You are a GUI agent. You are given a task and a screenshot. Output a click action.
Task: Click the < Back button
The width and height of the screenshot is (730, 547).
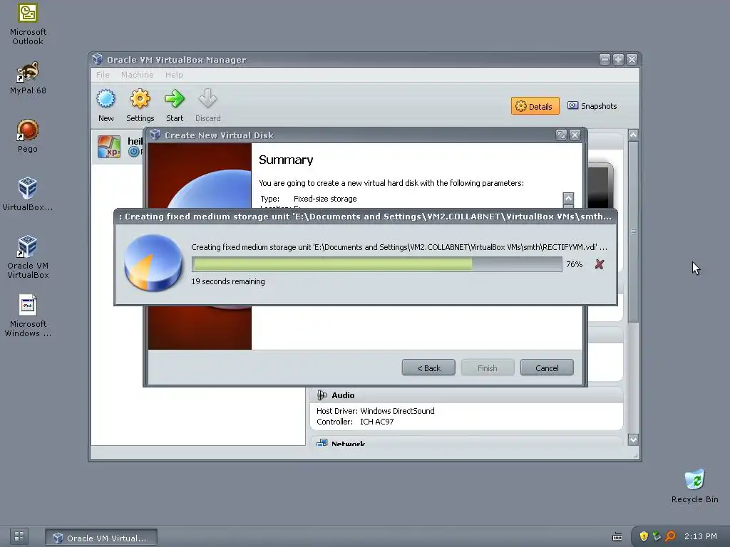tap(428, 368)
